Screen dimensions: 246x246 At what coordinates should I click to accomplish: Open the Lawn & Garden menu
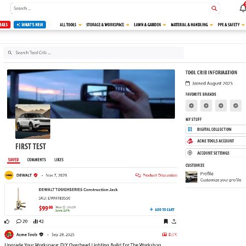pos(148,25)
